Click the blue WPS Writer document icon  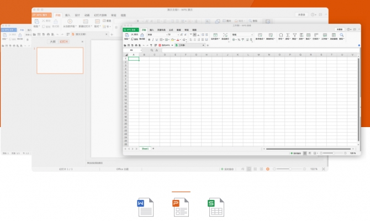[x=145, y=208]
